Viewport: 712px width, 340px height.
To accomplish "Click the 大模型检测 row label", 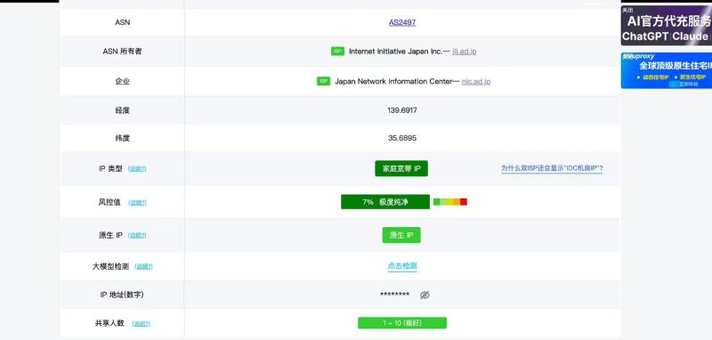I will pyautogui.click(x=110, y=266).
